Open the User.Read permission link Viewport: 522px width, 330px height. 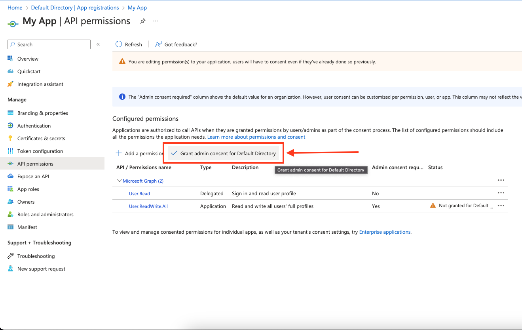(139, 194)
